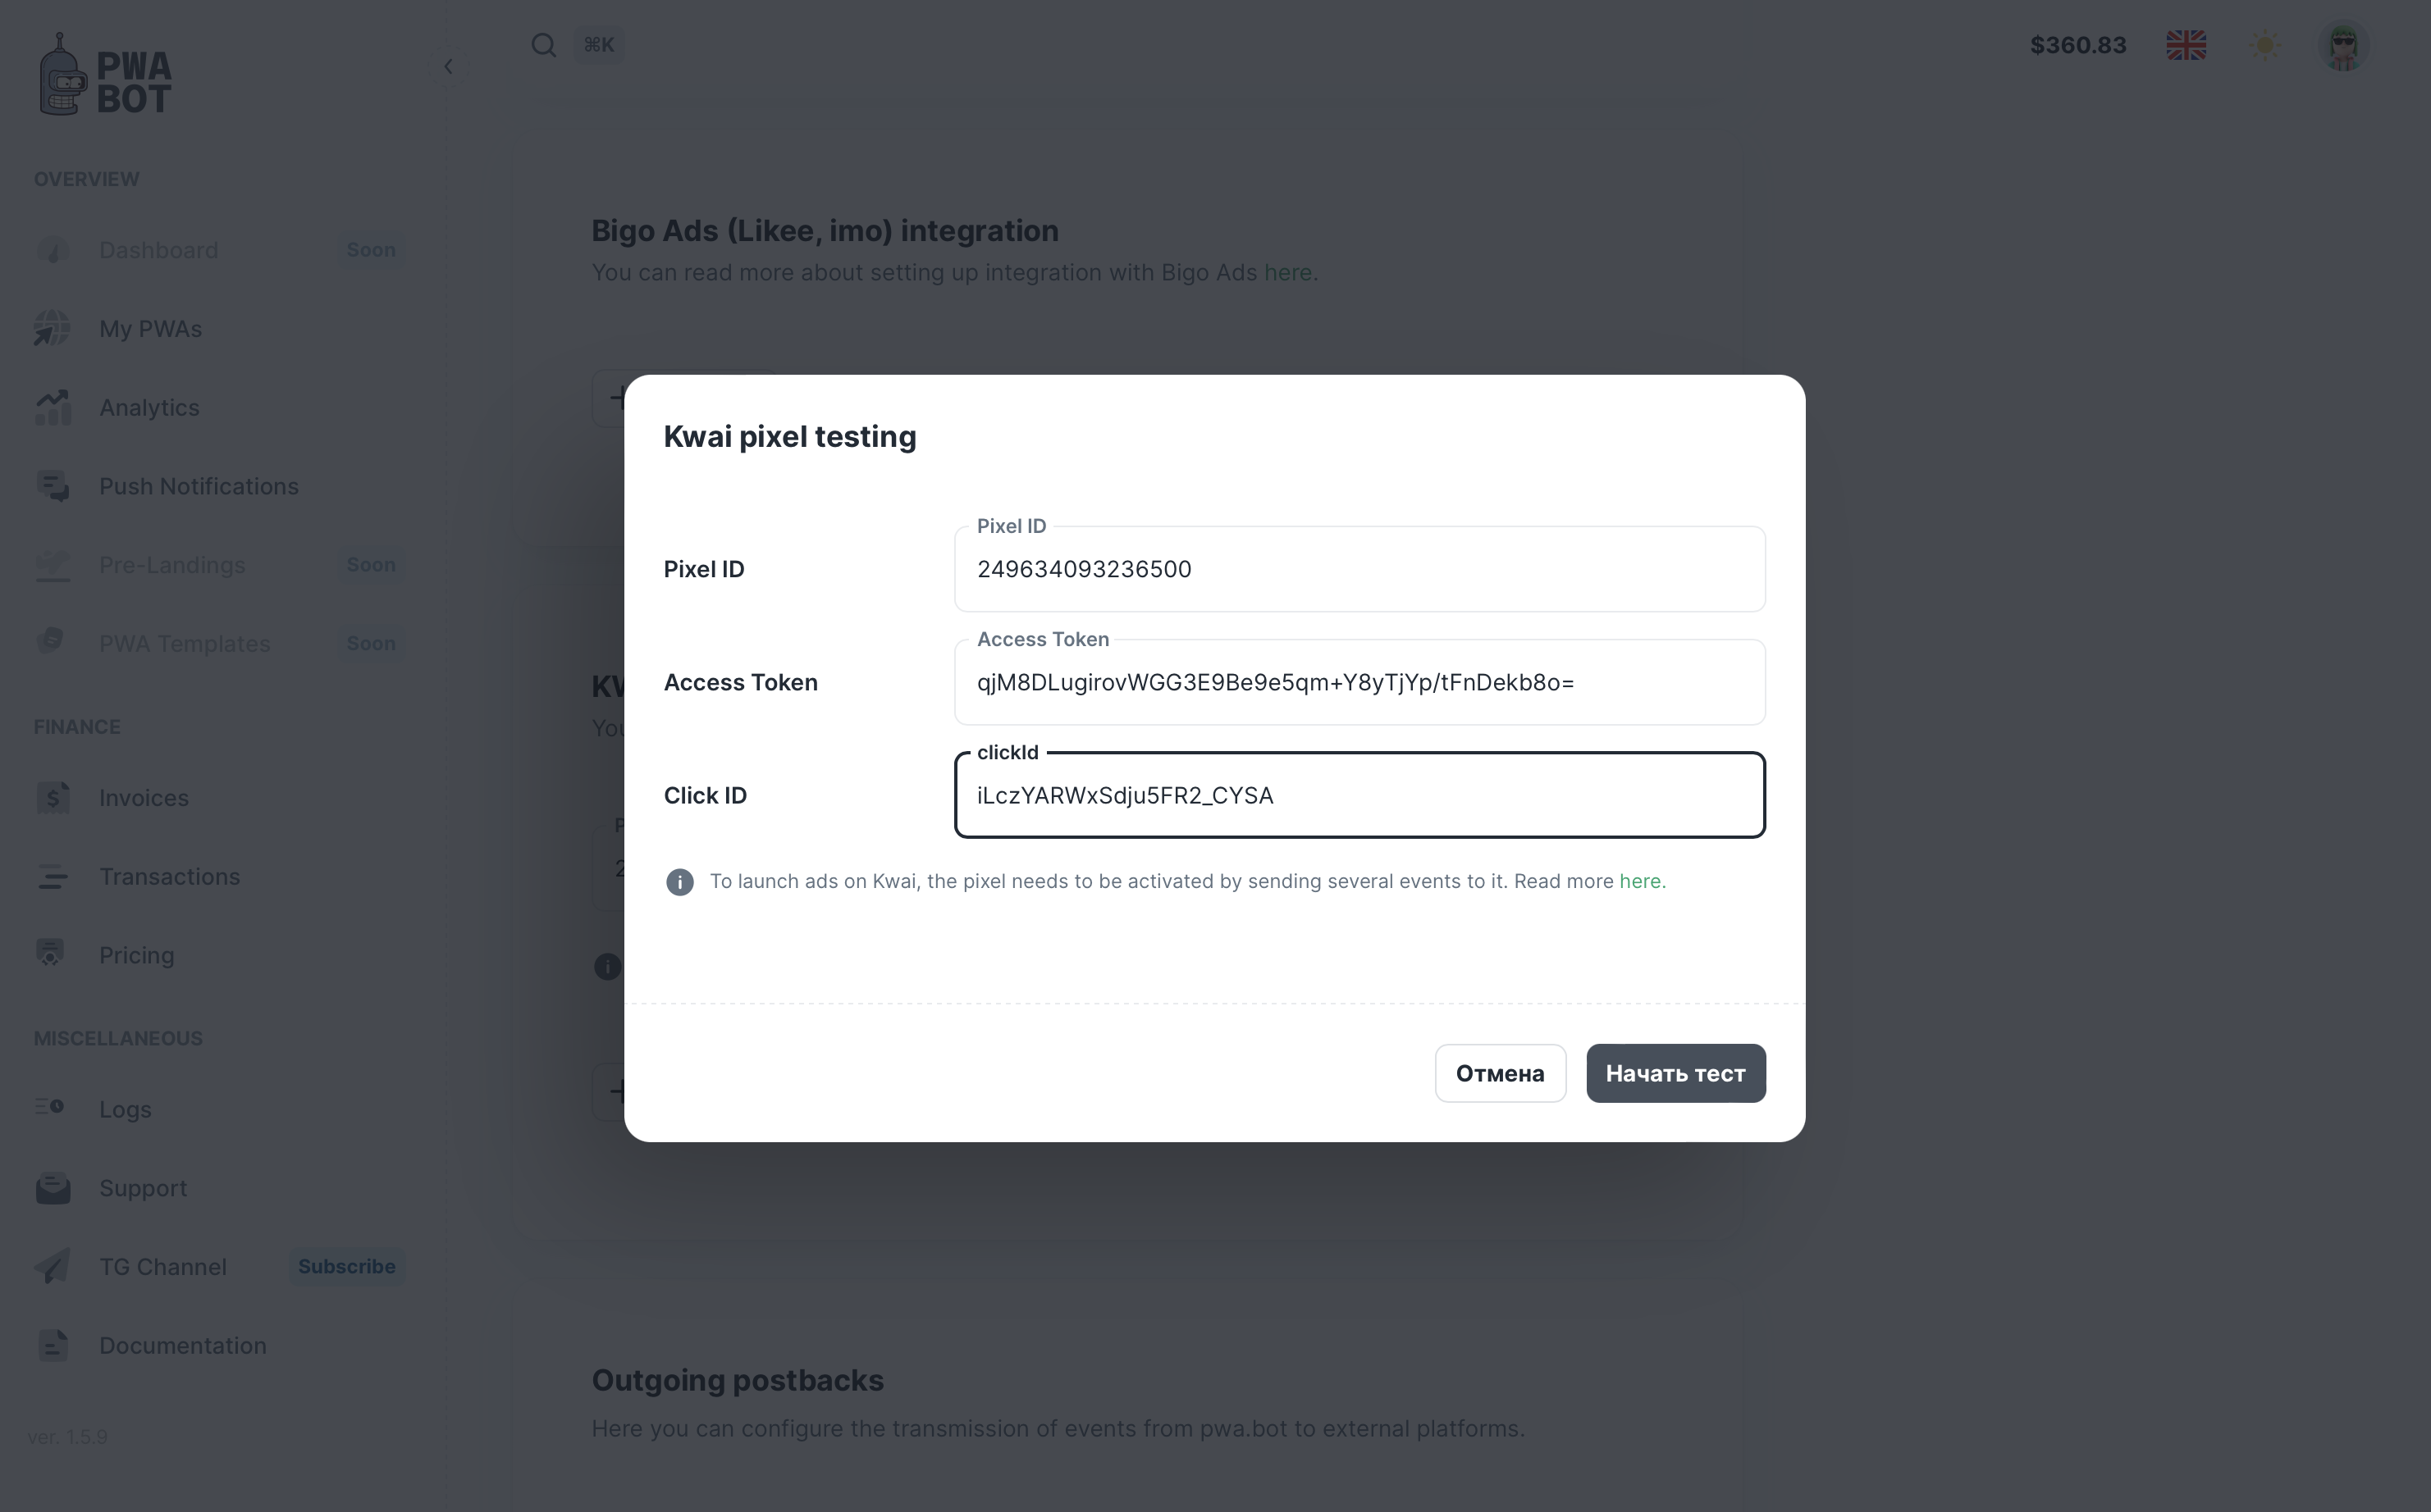Click the search magnifier icon
Screen dimensions: 2431x1512
pos(543,45)
